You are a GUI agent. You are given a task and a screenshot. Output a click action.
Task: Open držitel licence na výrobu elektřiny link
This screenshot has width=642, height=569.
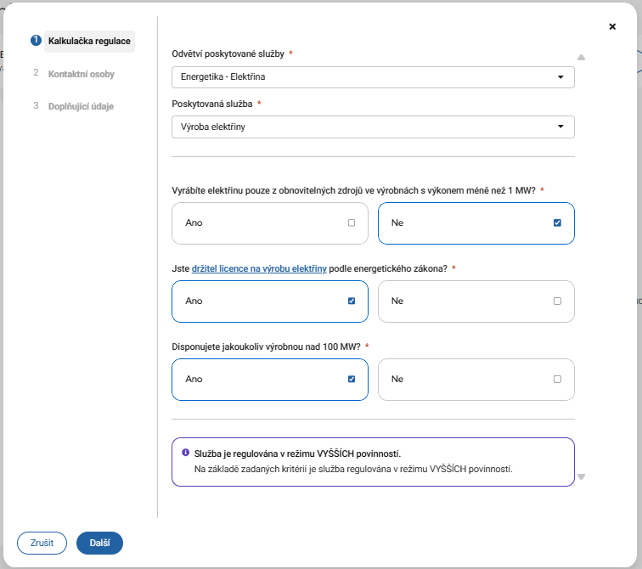[259, 269]
